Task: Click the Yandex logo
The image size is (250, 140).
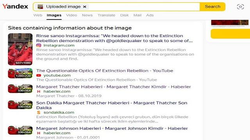Action: [15, 7]
